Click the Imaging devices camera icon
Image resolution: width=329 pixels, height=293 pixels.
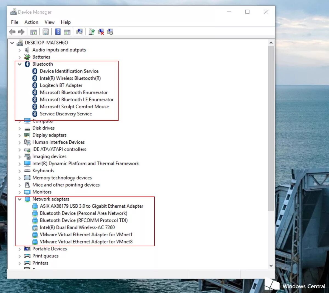pos(27,156)
